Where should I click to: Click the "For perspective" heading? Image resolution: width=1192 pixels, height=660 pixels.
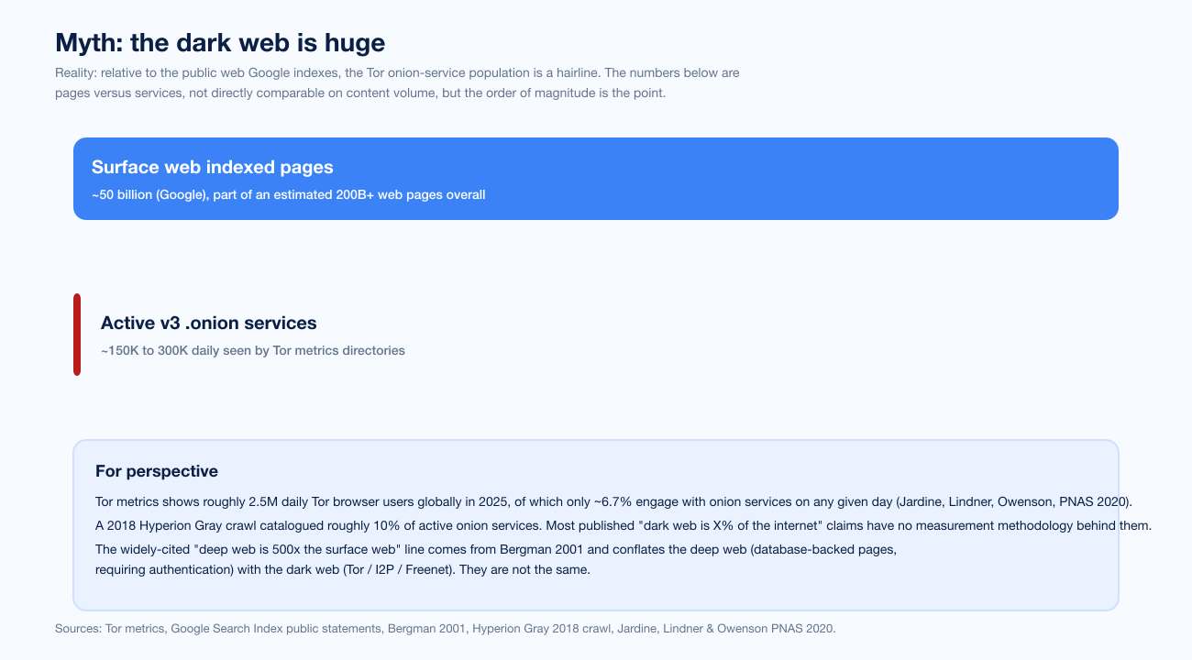tap(157, 471)
